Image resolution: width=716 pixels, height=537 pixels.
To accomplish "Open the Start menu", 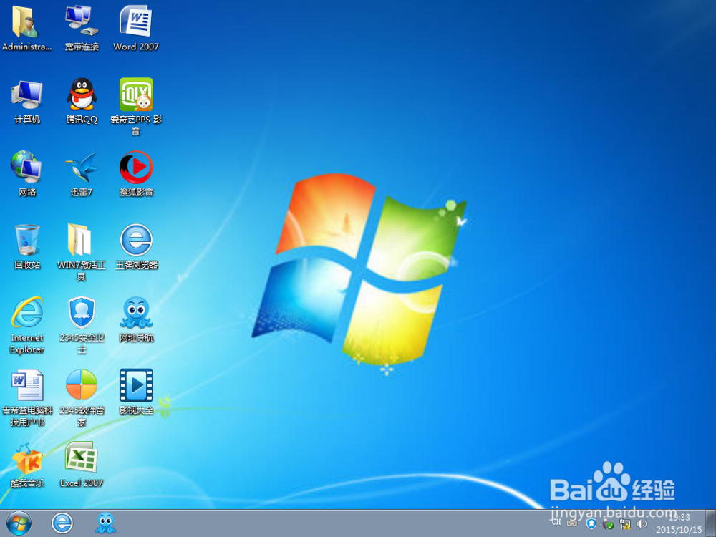I will click(18, 523).
